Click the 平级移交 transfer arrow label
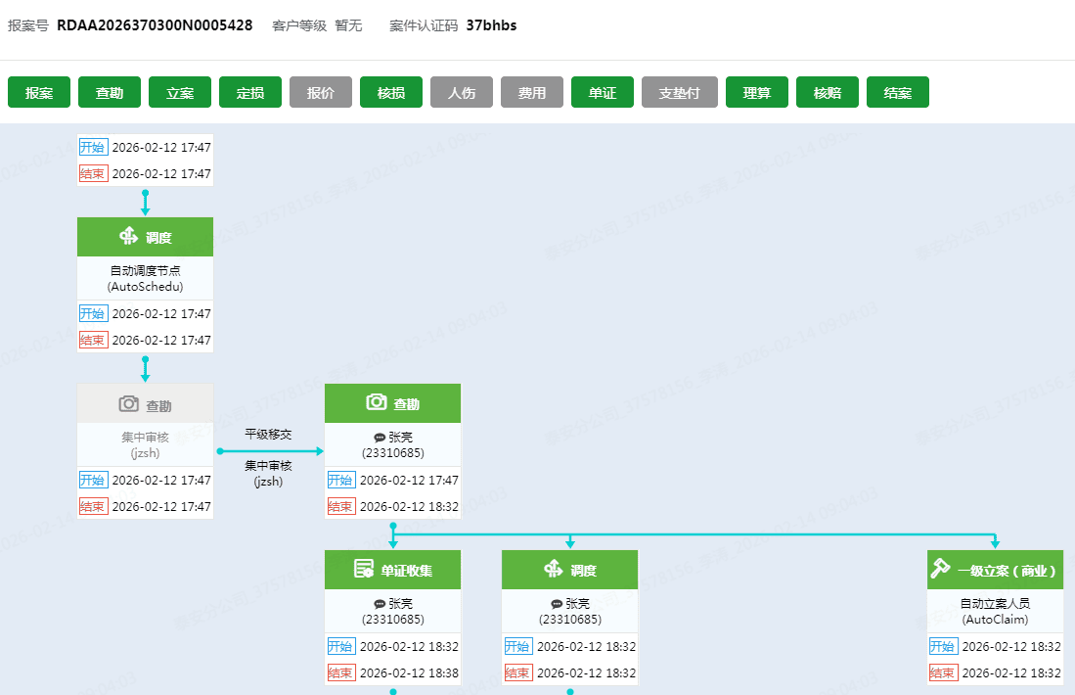The height and width of the screenshot is (695, 1075). (268, 434)
